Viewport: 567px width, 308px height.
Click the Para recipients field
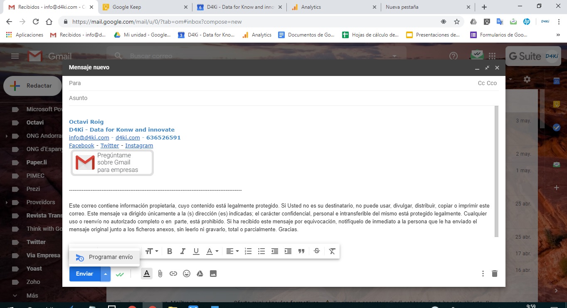point(270,83)
